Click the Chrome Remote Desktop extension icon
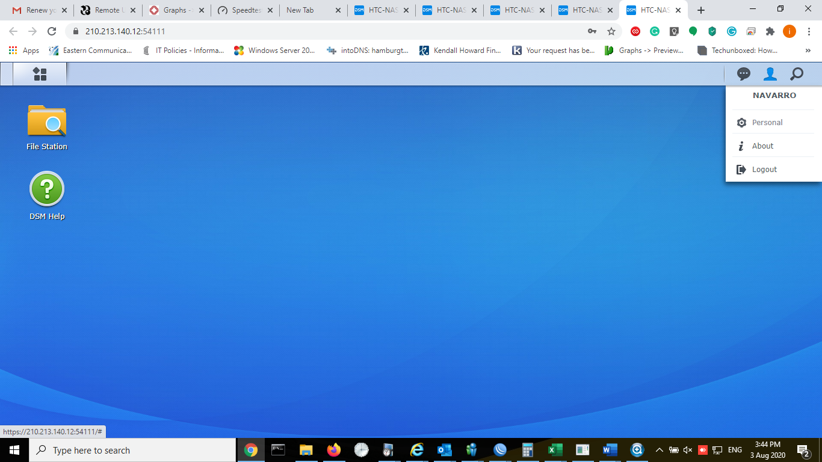Viewport: 822px width, 462px height. [x=751, y=31]
